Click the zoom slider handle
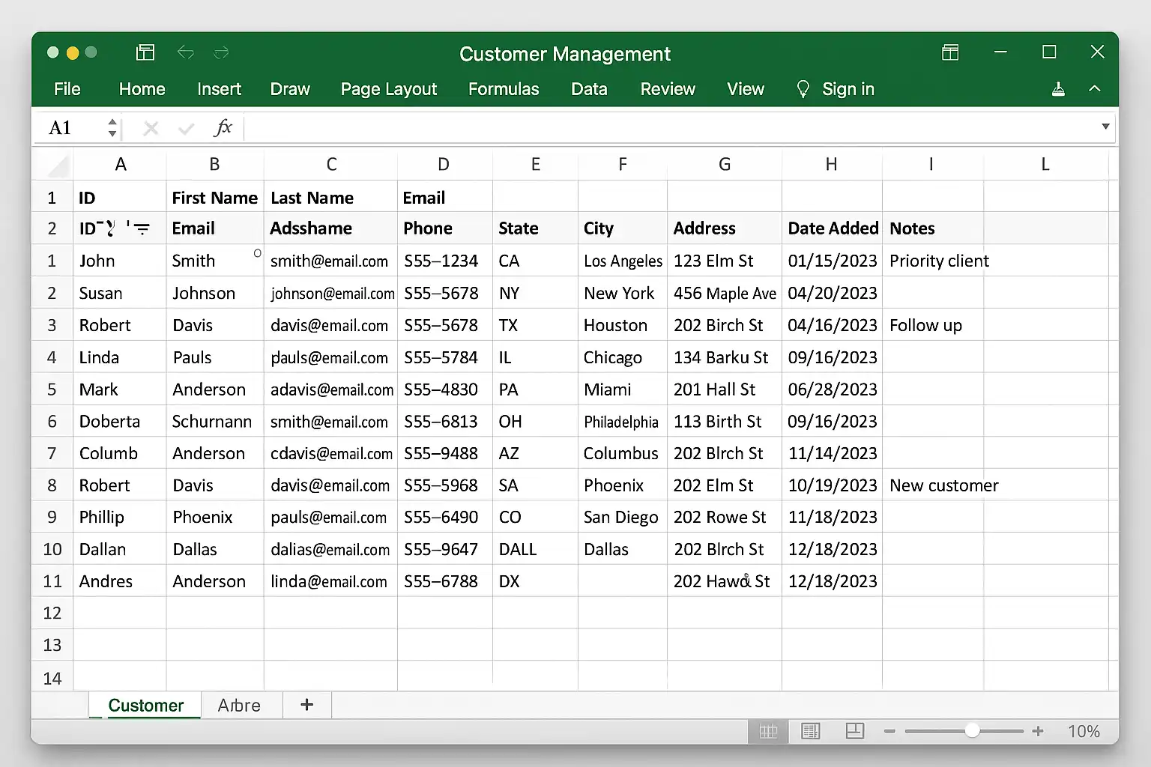This screenshot has height=767, width=1151. (972, 731)
